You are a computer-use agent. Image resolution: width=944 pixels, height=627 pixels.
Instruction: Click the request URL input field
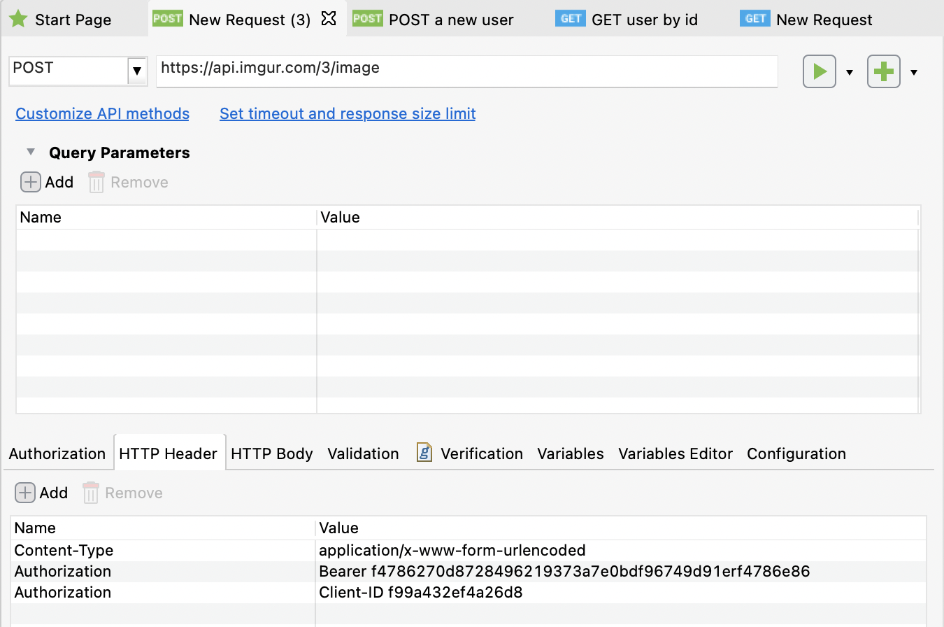tap(466, 71)
